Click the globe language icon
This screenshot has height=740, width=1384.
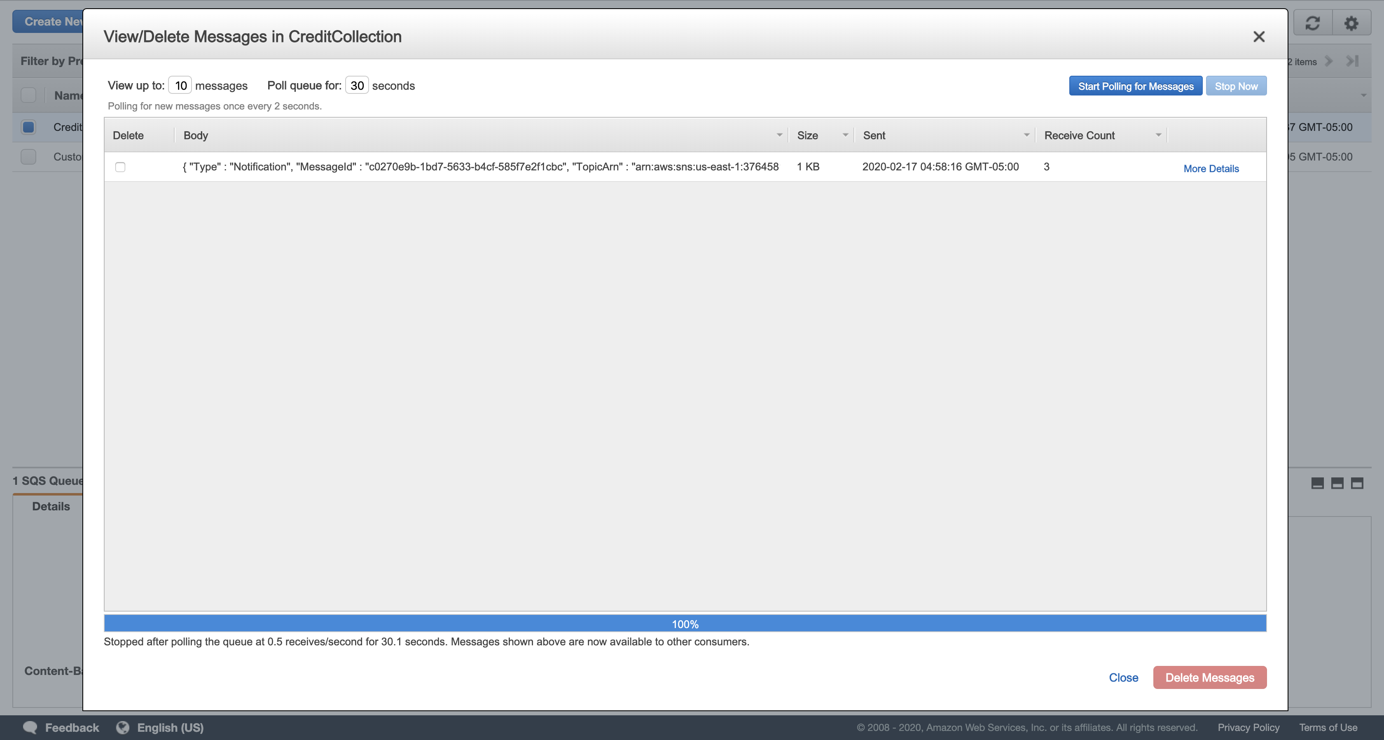[123, 728]
